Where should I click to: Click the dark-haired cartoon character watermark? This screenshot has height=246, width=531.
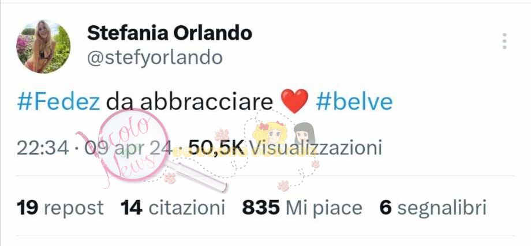tap(304, 134)
